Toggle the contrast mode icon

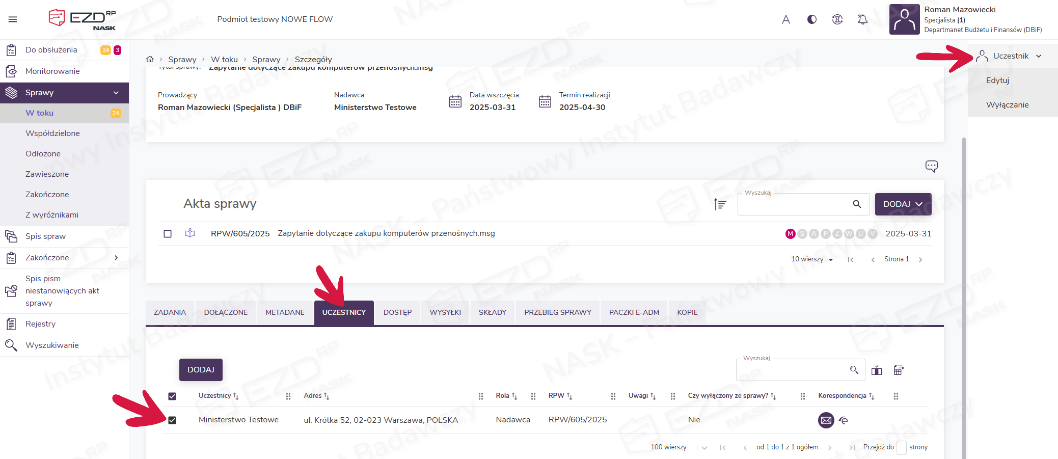click(812, 19)
